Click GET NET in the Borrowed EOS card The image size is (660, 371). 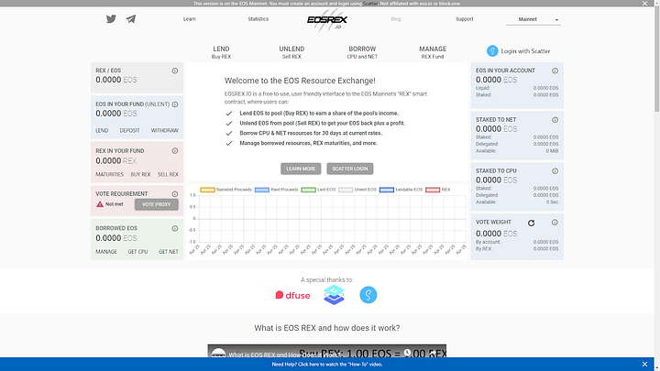coord(169,252)
